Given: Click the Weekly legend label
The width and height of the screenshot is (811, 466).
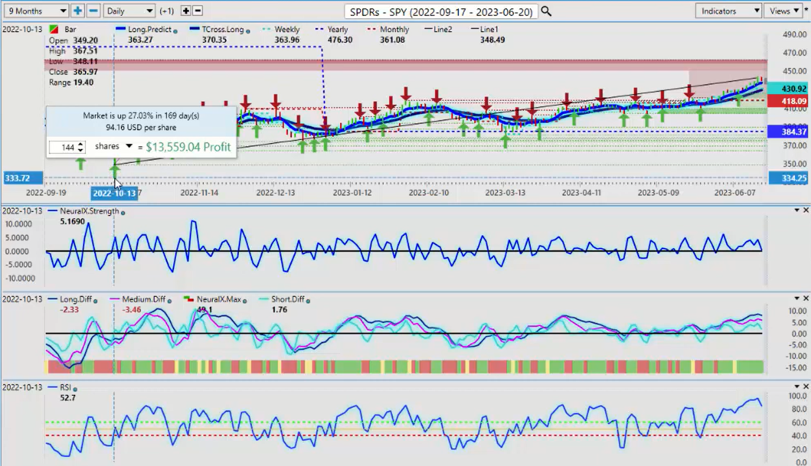Looking at the screenshot, I should point(287,29).
